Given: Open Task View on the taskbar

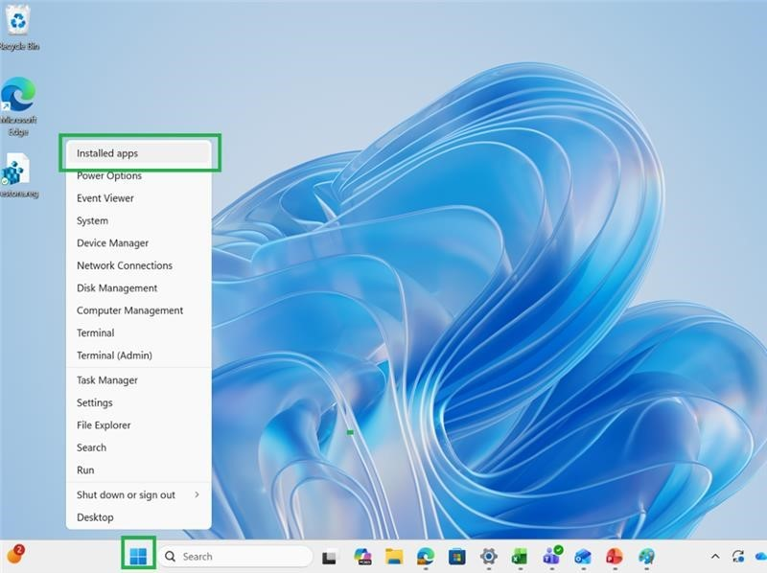Looking at the screenshot, I should [x=329, y=557].
